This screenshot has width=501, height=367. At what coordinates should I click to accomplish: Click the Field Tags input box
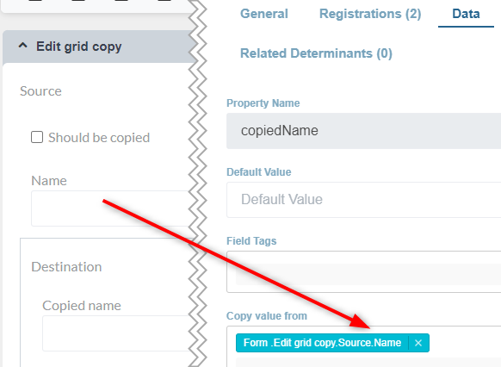click(x=363, y=271)
